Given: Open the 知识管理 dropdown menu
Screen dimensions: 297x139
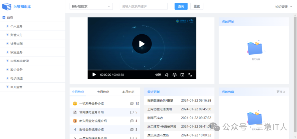Looking at the screenshot, I should point(284,7).
